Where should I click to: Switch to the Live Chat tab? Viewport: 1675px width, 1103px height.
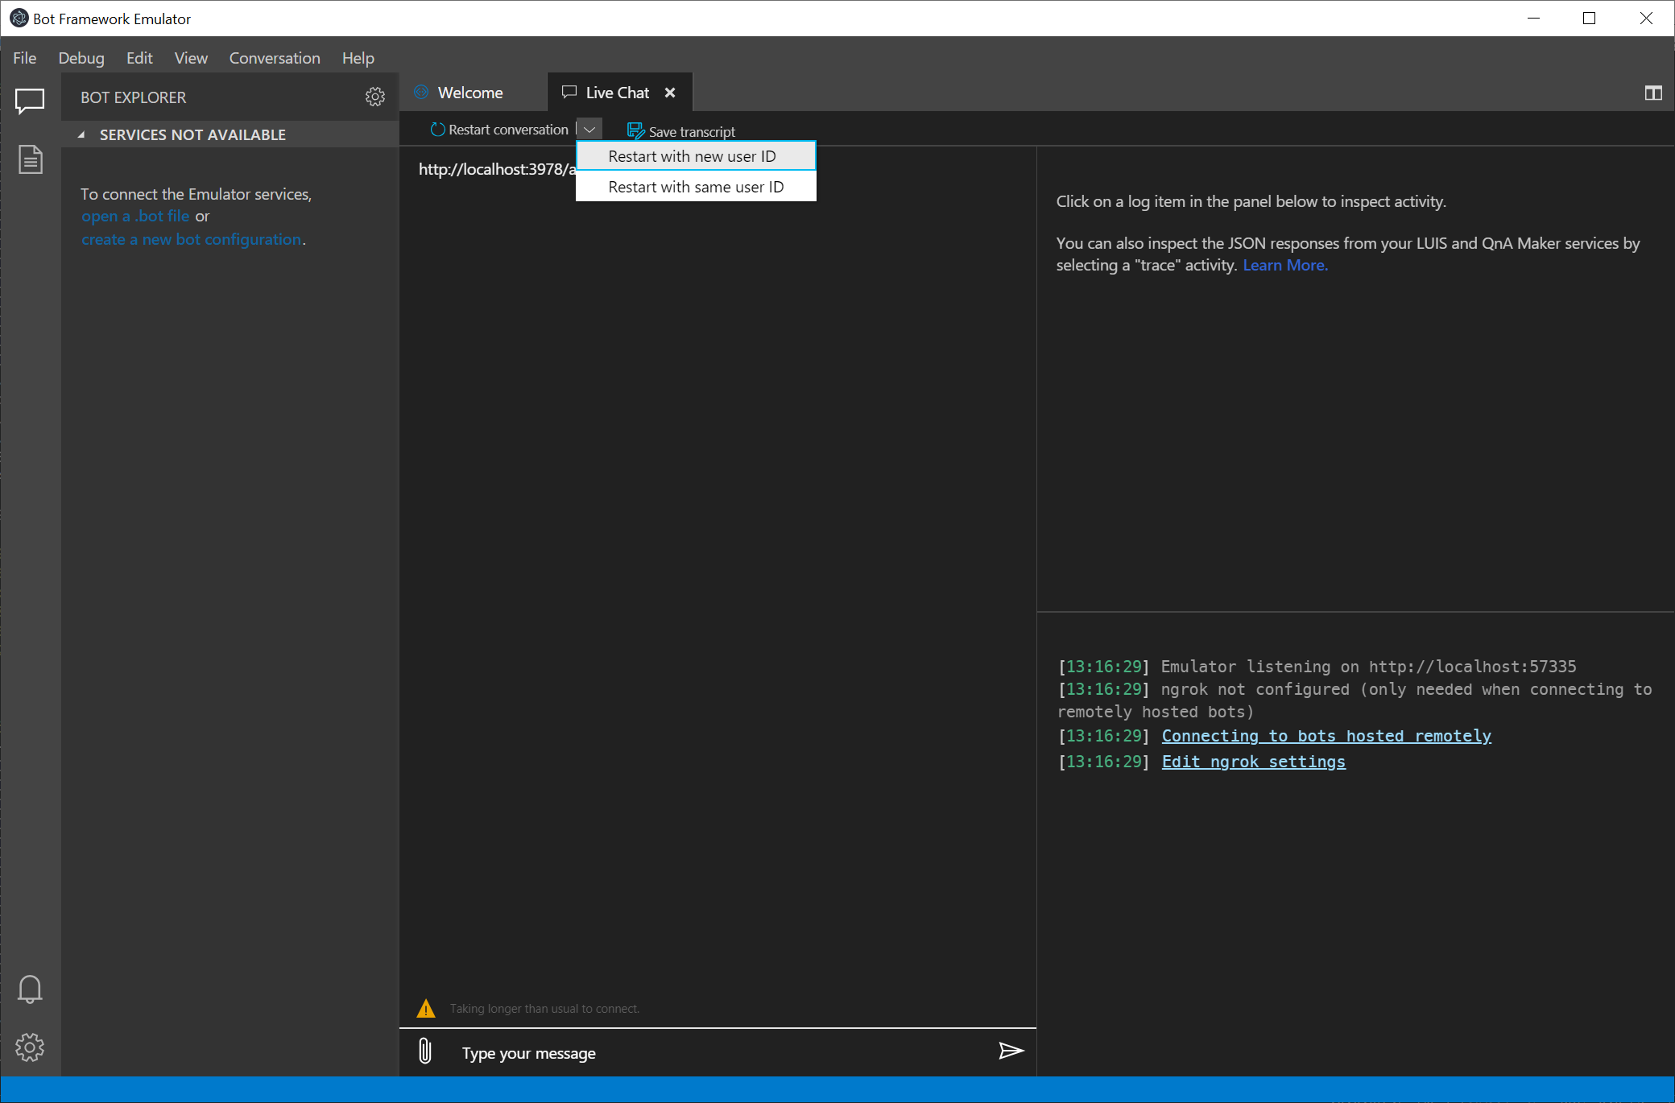click(618, 93)
